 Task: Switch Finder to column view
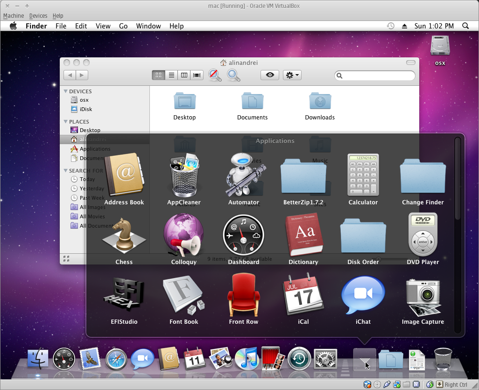pos(184,75)
